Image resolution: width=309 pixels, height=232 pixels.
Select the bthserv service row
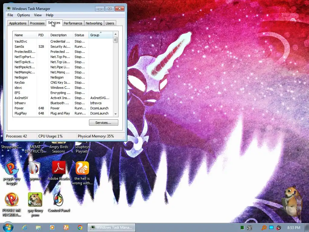63,103
